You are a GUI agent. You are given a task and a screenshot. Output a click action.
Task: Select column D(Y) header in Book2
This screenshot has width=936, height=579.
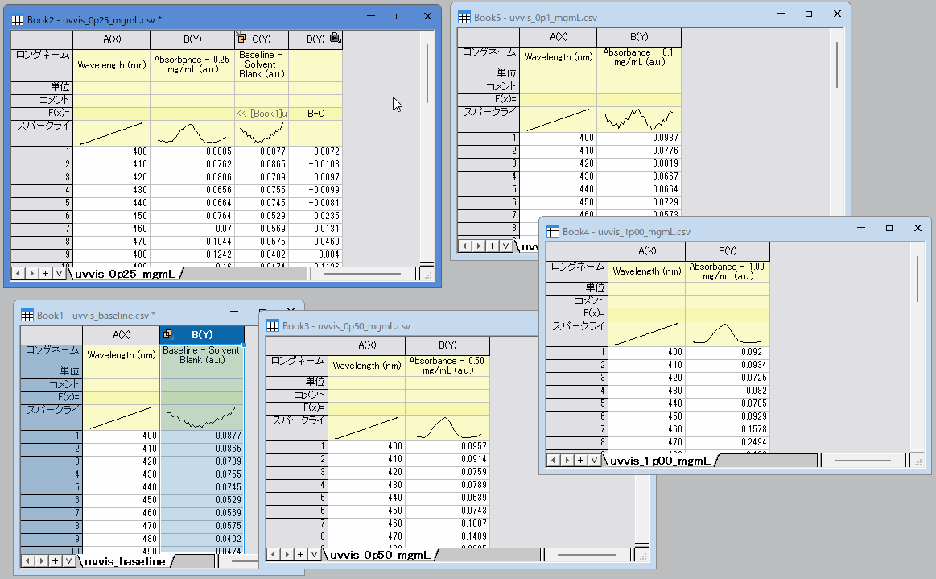[x=315, y=39]
